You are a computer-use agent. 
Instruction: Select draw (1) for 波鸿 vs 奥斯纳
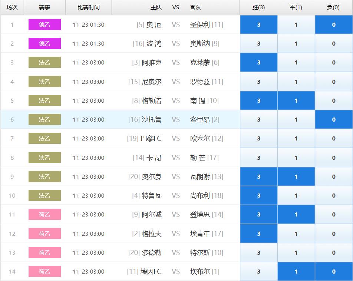pos(296,43)
